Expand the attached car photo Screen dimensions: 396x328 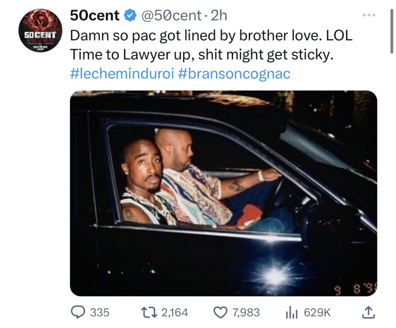(224, 193)
